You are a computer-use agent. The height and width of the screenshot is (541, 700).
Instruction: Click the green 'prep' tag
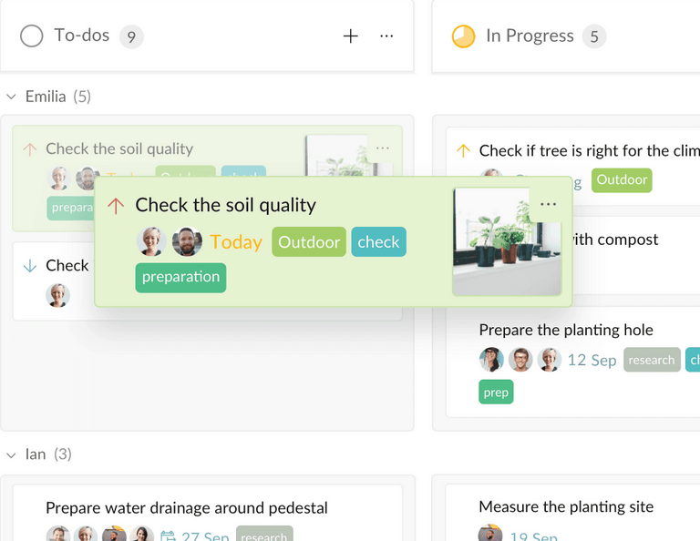coord(496,393)
